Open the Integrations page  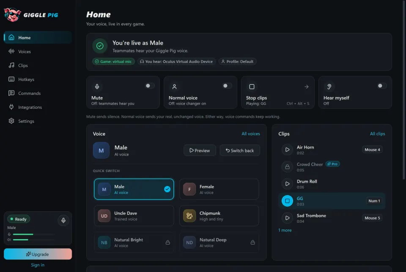(x=38, y=108)
